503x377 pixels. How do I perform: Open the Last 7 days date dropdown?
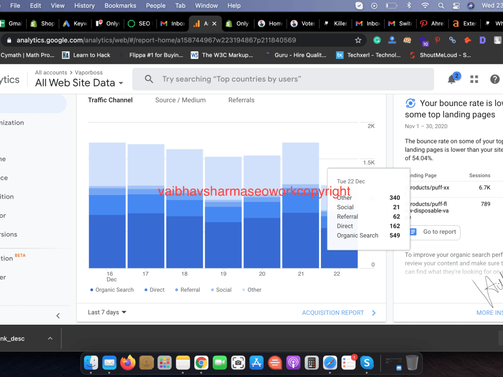(x=107, y=312)
